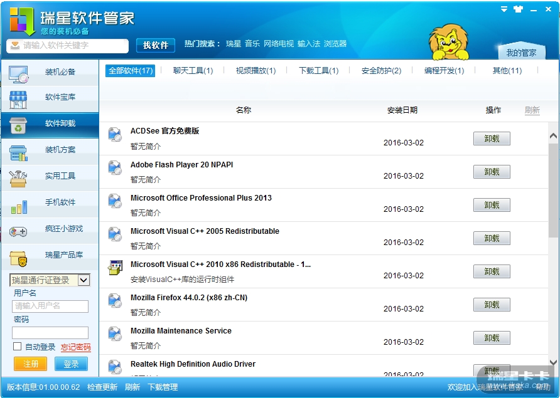Open 装机必备 monitor icon in sidebar
Screen dimensions: 560x398
point(19,74)
